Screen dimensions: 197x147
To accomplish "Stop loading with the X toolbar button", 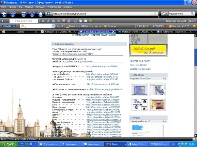I will click(x=32, y=14).
